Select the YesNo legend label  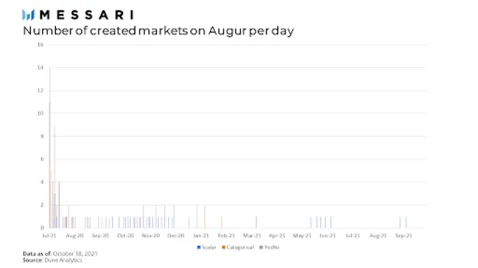point(272,247)
